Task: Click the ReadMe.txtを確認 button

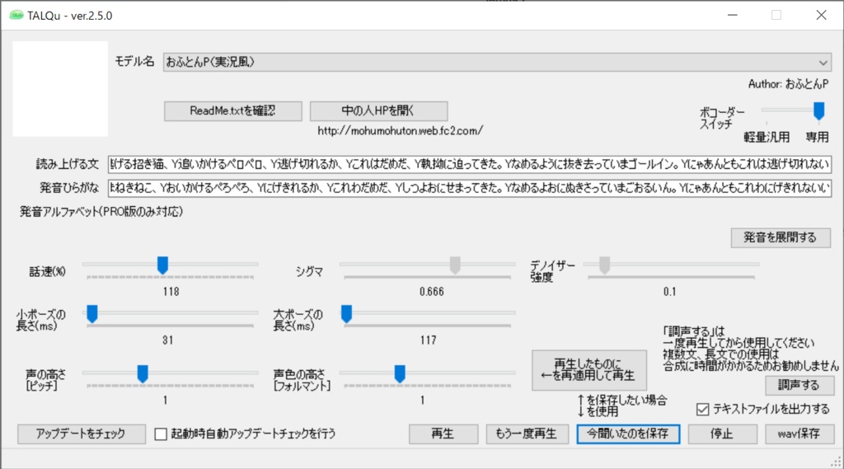Action: pos(233,111)
